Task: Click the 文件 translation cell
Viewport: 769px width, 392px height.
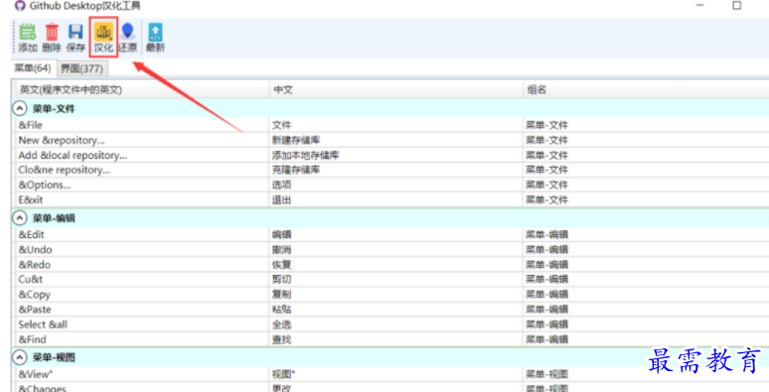Action: point(395,125)
